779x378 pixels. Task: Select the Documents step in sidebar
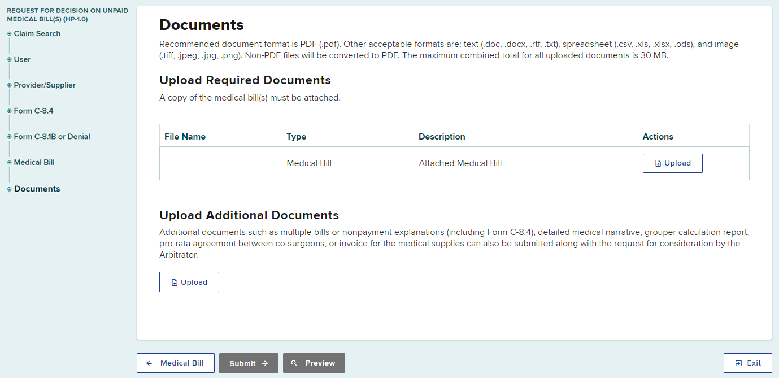click(x=37, y=189)
